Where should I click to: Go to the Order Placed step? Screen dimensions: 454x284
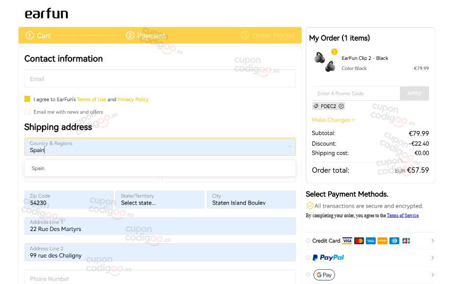point(268,35)
